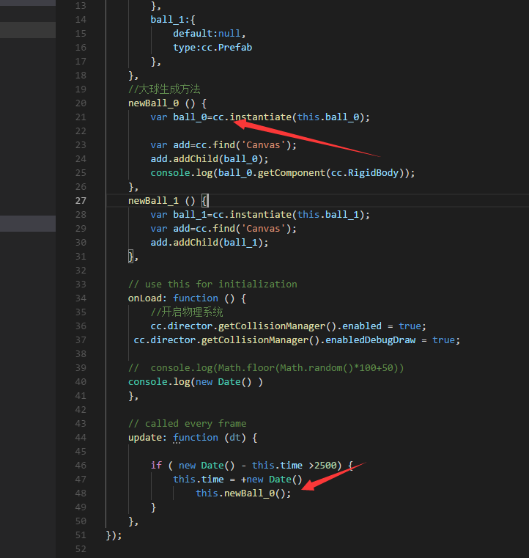Click the "add.addChild(ball_1);" statement

tap(210, 243)
